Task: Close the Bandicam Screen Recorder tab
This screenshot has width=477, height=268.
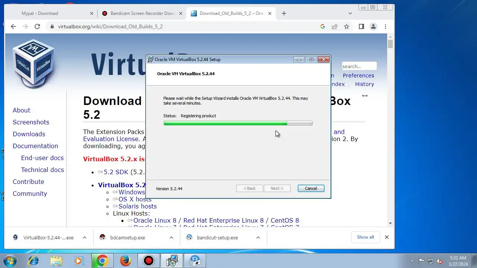Action: point(181,13)
